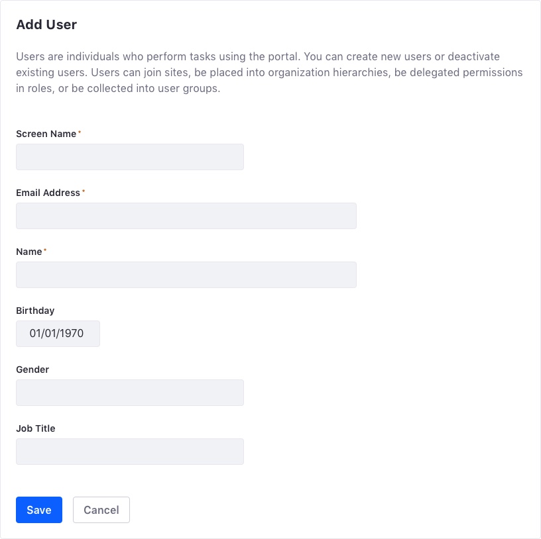Click the Birthday label
This screenshot has height=539, width=541.
click(35, 311)
